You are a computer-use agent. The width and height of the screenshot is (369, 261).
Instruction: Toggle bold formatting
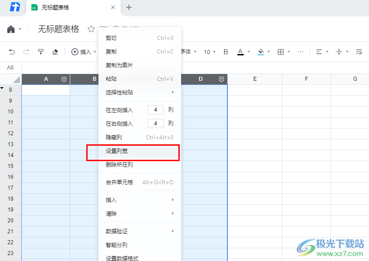[226, 52]
